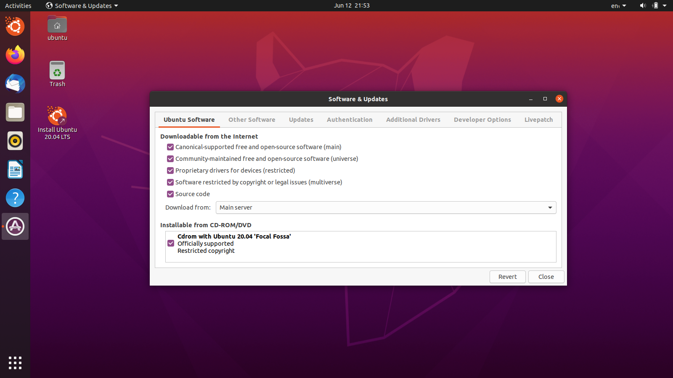Open Install Ubuntu 20.04 LTS desktop shortcut
This screenshot has width=673, height=378.
57,123
